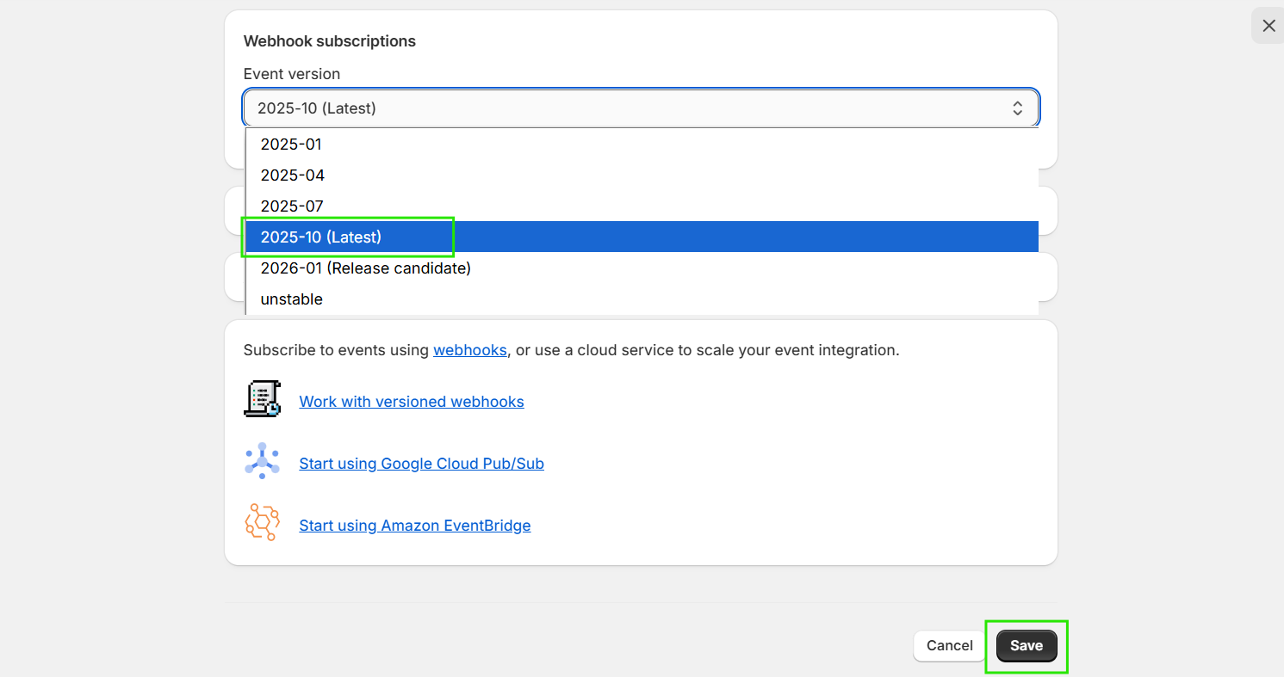Click the versioned webhooks scroll icon

click(262, 399)
